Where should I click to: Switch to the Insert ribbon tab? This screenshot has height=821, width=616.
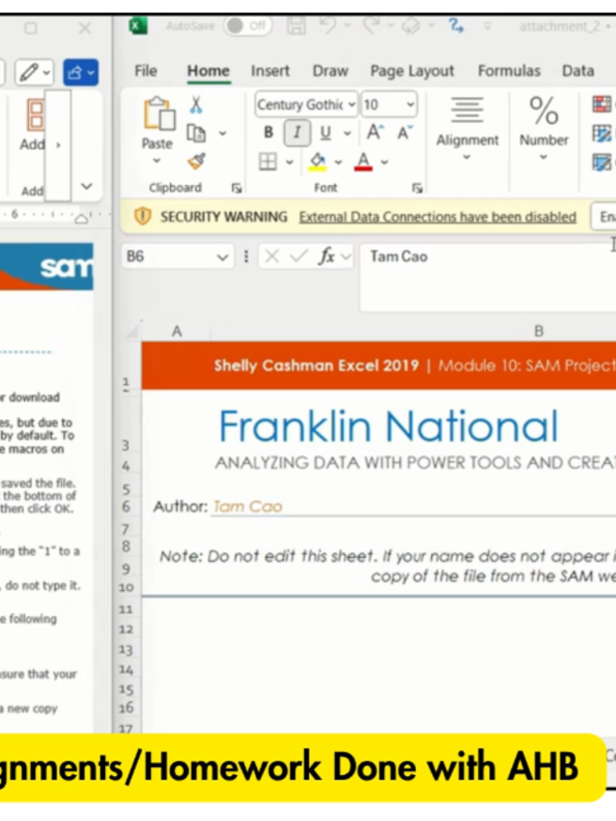point(270,70)
